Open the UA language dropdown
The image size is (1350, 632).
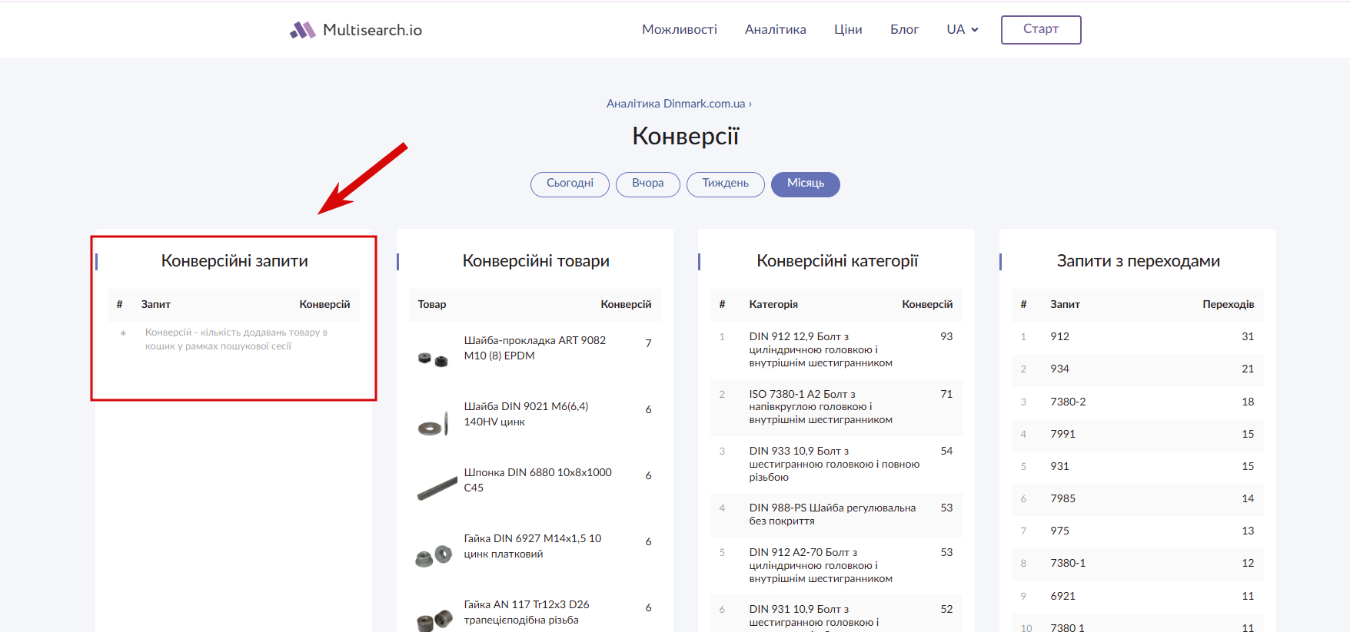[962, 30]
